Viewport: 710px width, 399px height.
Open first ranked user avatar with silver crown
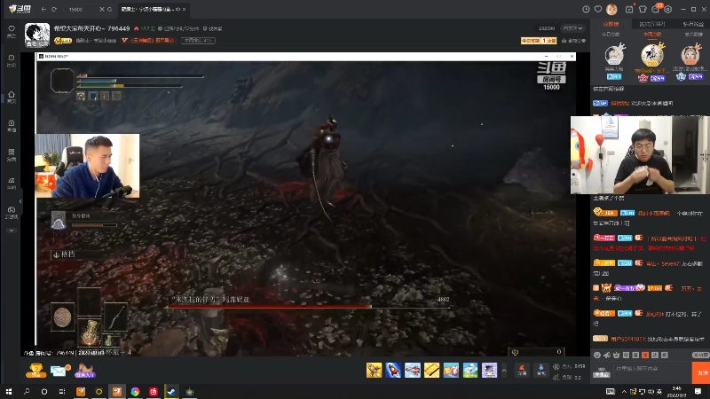pos(614,56)
